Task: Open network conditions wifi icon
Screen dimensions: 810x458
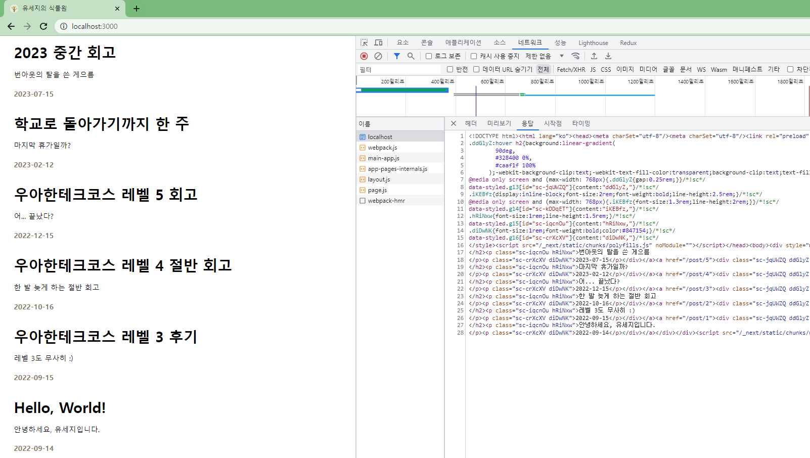Action: click(x=575, y=56)
